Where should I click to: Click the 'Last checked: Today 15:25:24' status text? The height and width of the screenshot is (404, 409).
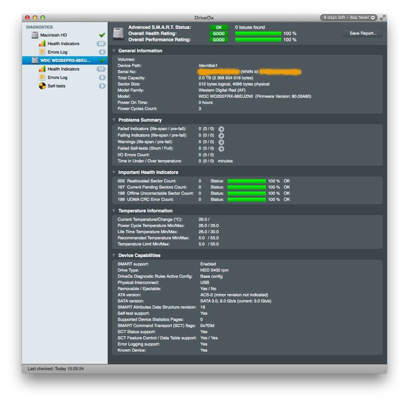[56, 369]
